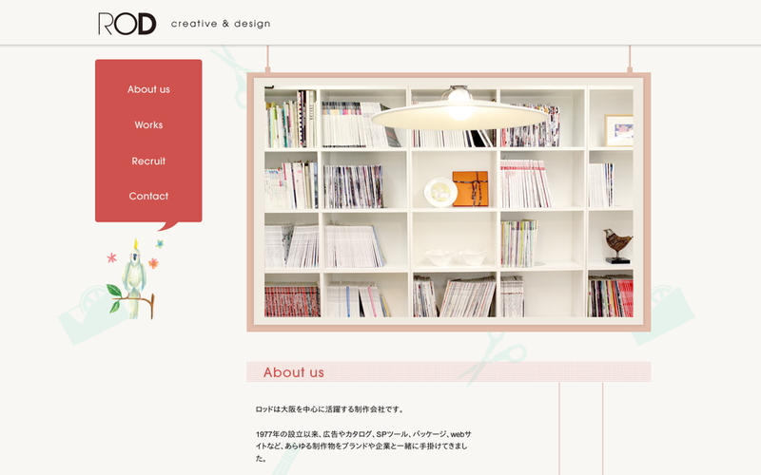Image resolution: width=761 pixels, height=475 pixels.
Task: Open the About us menu item
Action: point(148,89)
